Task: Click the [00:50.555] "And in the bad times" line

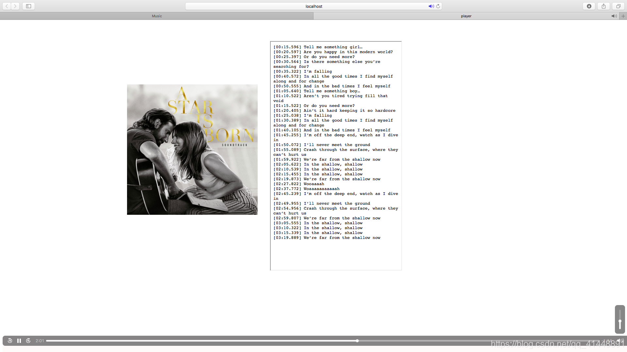Action: (x=332, y=86)
